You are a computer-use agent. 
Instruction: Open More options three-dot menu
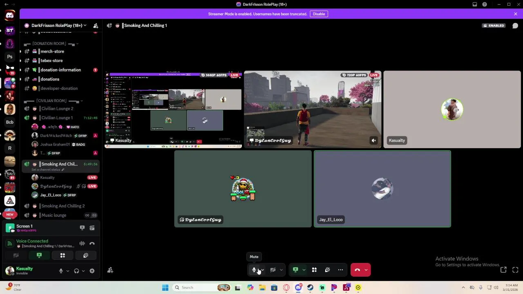[x=340, y=270]
